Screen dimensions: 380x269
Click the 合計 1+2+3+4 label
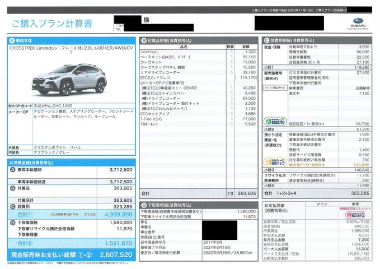click(x=280, y=193)
